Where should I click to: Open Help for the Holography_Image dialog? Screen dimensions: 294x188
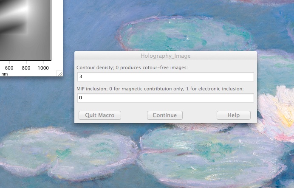(233, 115)
